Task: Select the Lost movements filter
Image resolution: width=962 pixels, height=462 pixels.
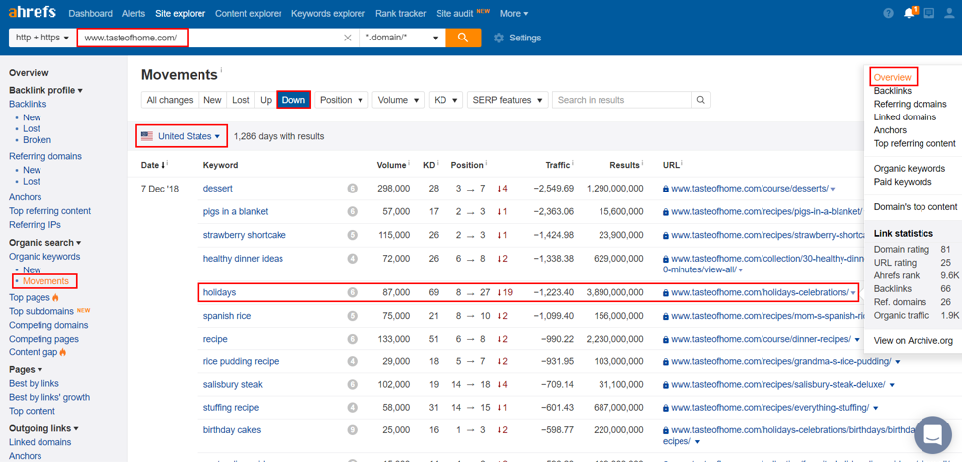Action: click(241, 100)
